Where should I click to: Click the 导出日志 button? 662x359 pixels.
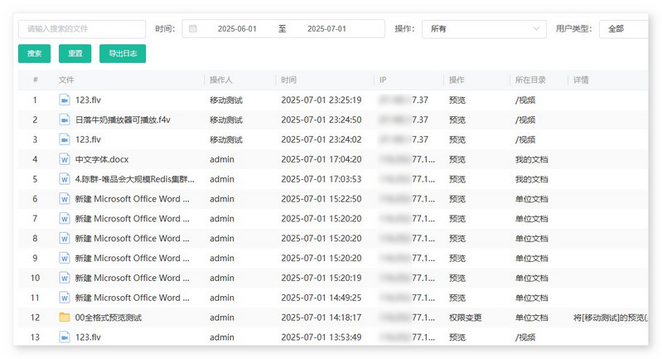pyautogui.click(x=123, y=54)
